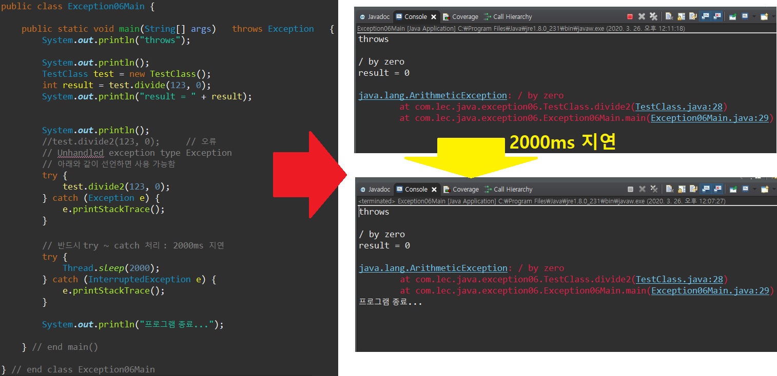The image size is (777, 376).
Task: Click 'TestClass test = new TestClass();' code line
Action: (x=126, y=74)
